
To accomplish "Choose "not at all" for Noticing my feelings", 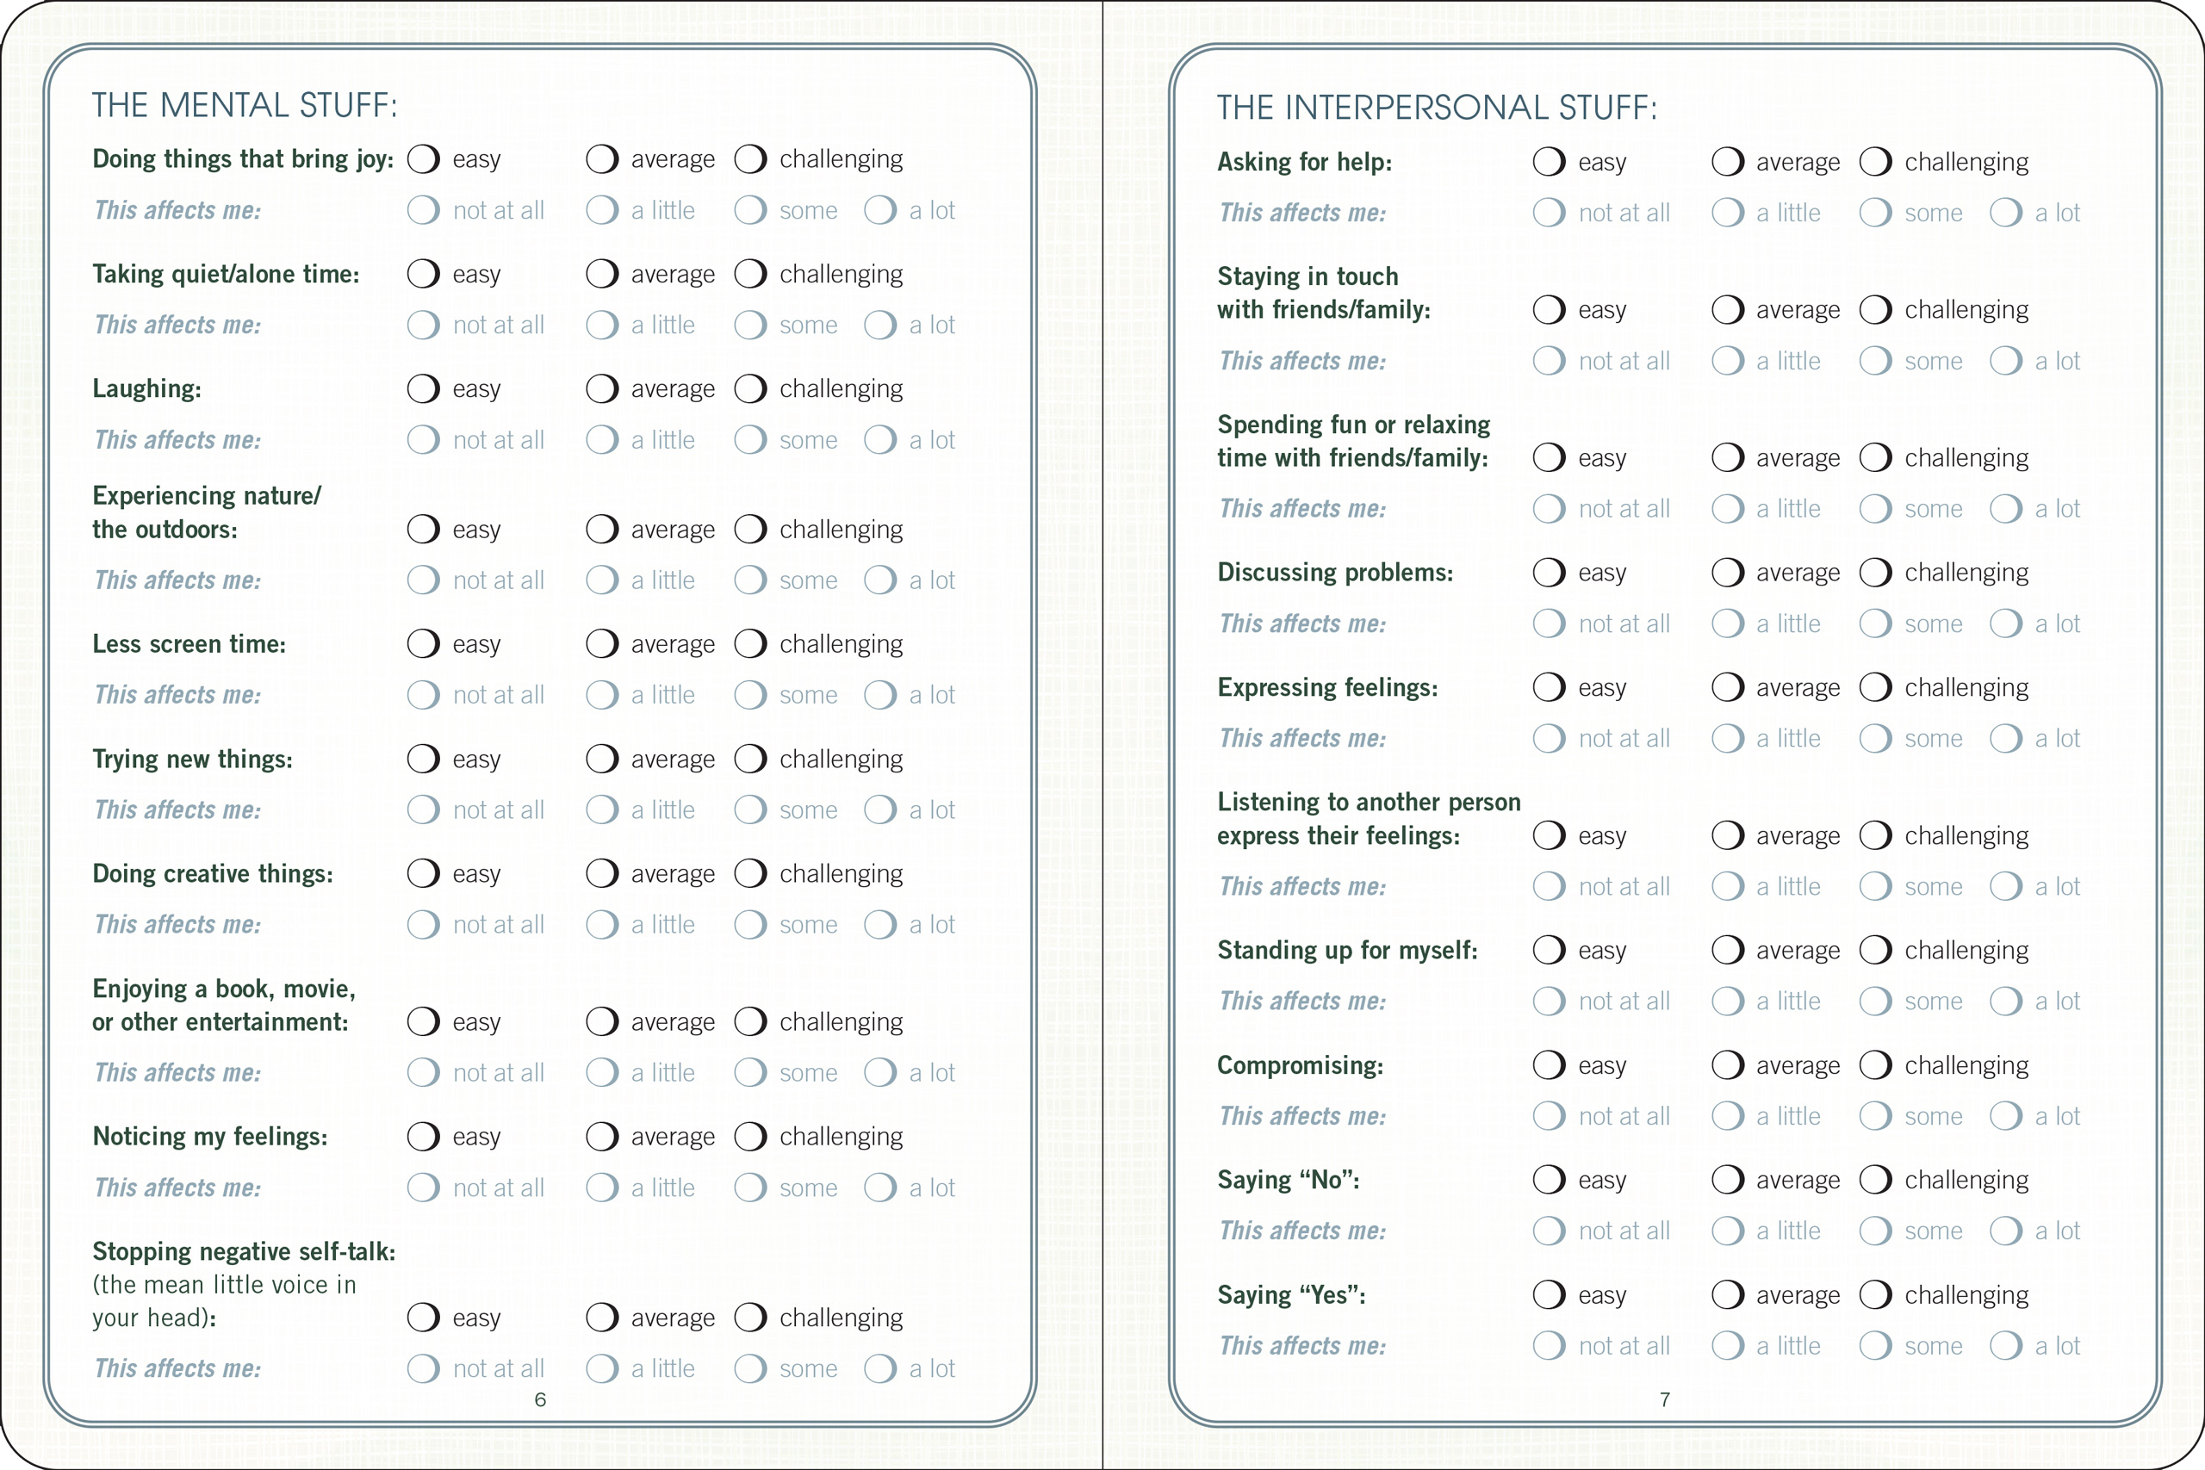I will tap(423, 1188).
